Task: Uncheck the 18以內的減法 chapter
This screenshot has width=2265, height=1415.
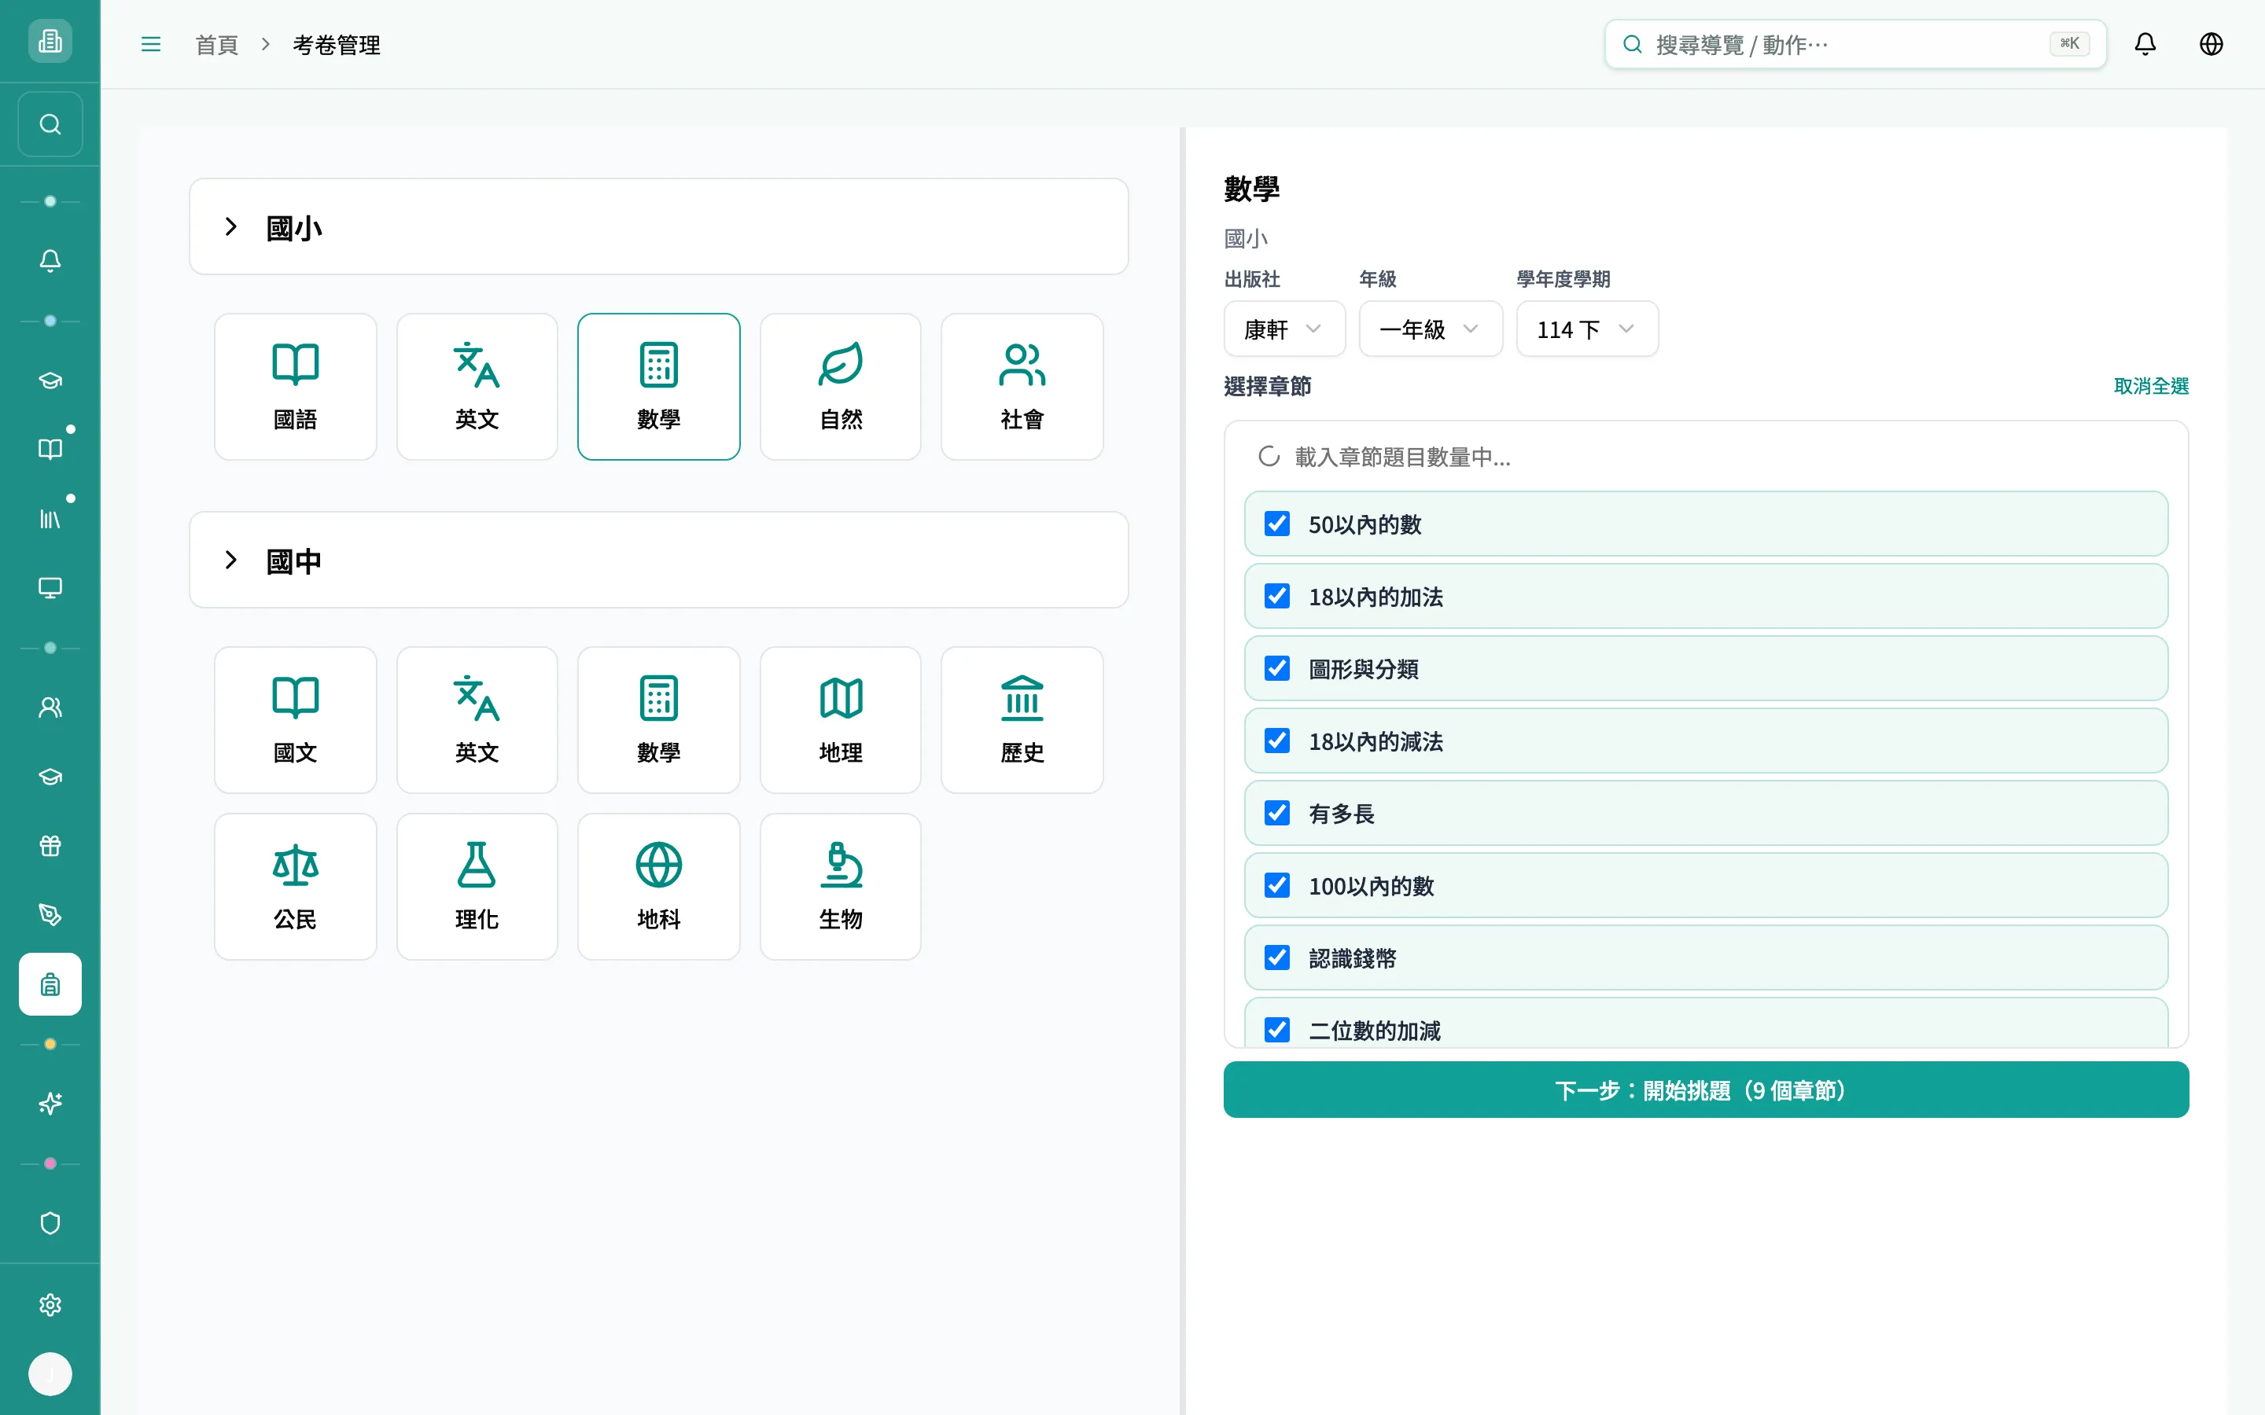Action: [1276, 741]
